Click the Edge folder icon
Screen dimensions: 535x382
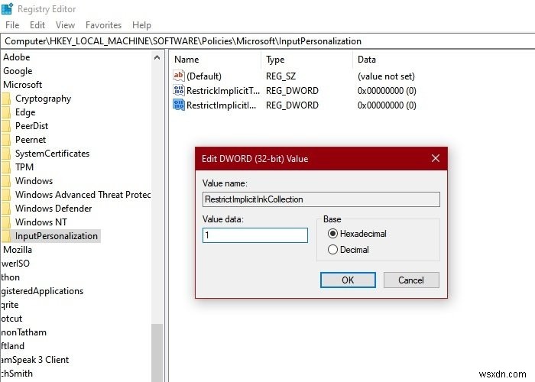click(6, 112)
